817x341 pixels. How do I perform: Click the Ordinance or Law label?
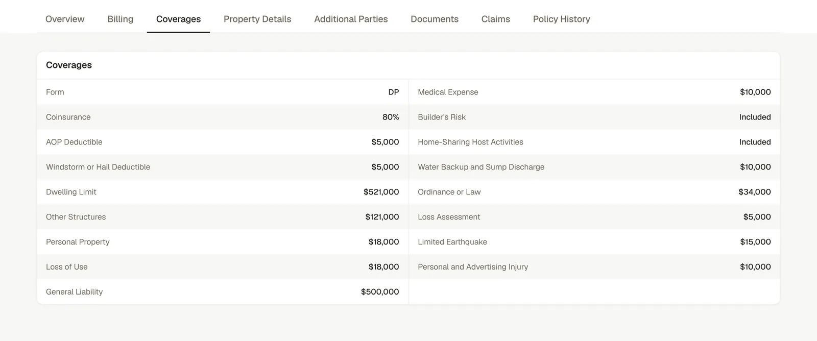449,192
